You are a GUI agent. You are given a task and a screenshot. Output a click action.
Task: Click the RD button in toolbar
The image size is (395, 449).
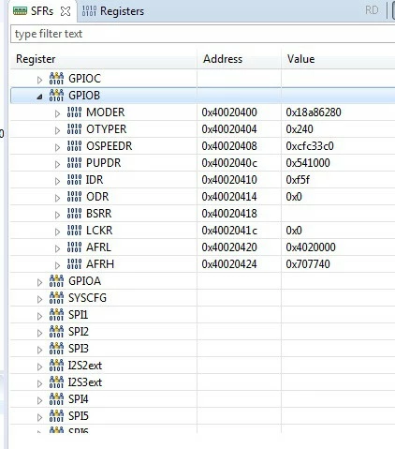(372, 10)
